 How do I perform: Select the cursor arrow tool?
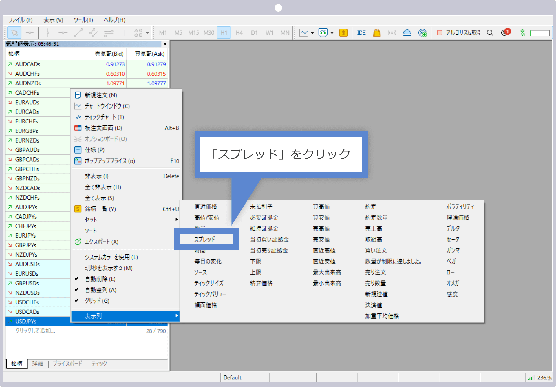pos(14,33)
